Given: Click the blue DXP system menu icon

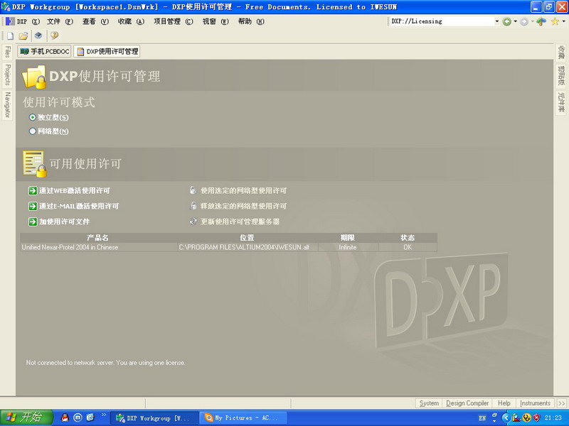Looking at the screenshot, I should click(10, 21).
